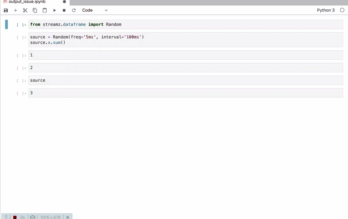This screenshot has height=219, width=348.
Task: Cut selected cell with the scissors icon
Action: point(25,10)
